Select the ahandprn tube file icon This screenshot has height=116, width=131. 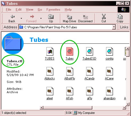[110, 91]
